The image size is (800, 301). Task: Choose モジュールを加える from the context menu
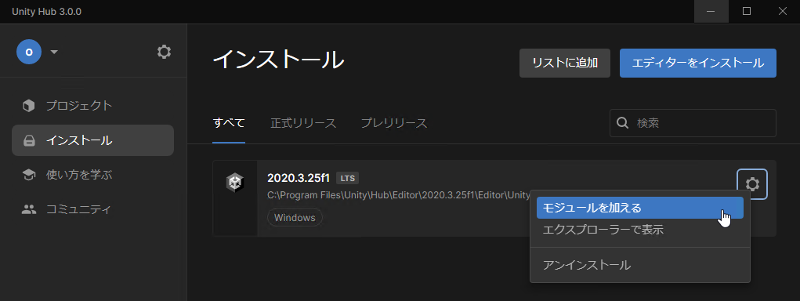point(640,208)
